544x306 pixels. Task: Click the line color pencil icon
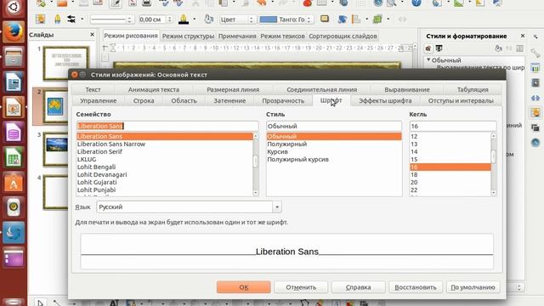point(184,19)
